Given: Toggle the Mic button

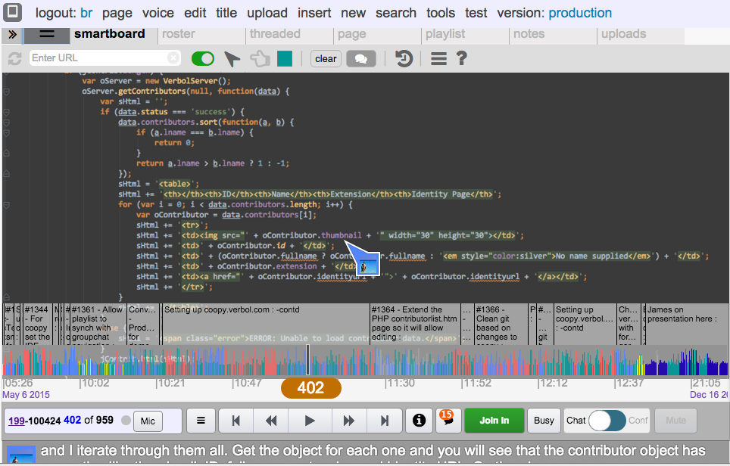Looking at the screenshot, I should click(x=148, y=421).
